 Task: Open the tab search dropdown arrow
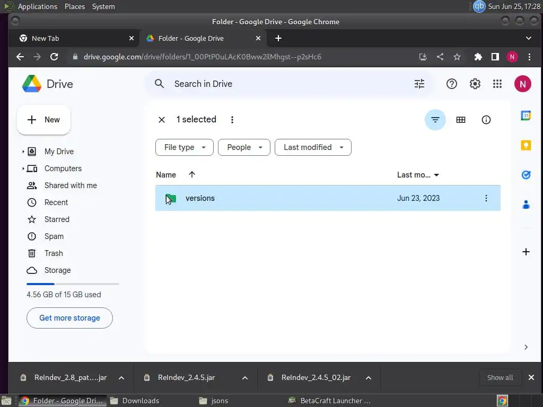pyautogui.click(x=528, y=38)
